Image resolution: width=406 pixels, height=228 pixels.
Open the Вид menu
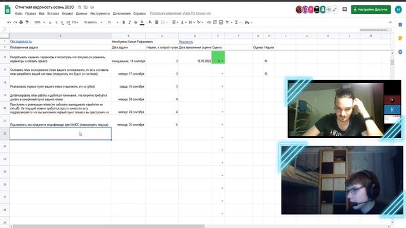(42, 13)
